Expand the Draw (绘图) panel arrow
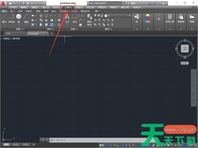 [x=22, y=29]
